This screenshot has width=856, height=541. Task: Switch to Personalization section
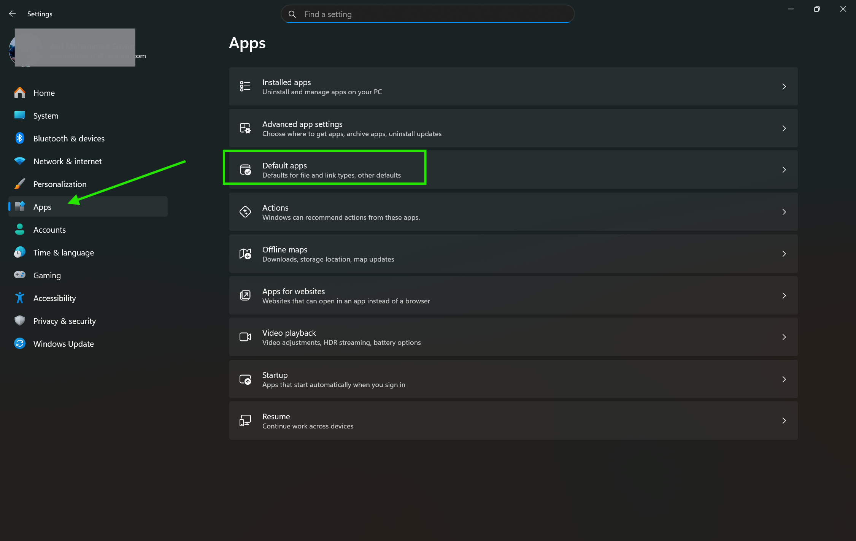(60, 184)
